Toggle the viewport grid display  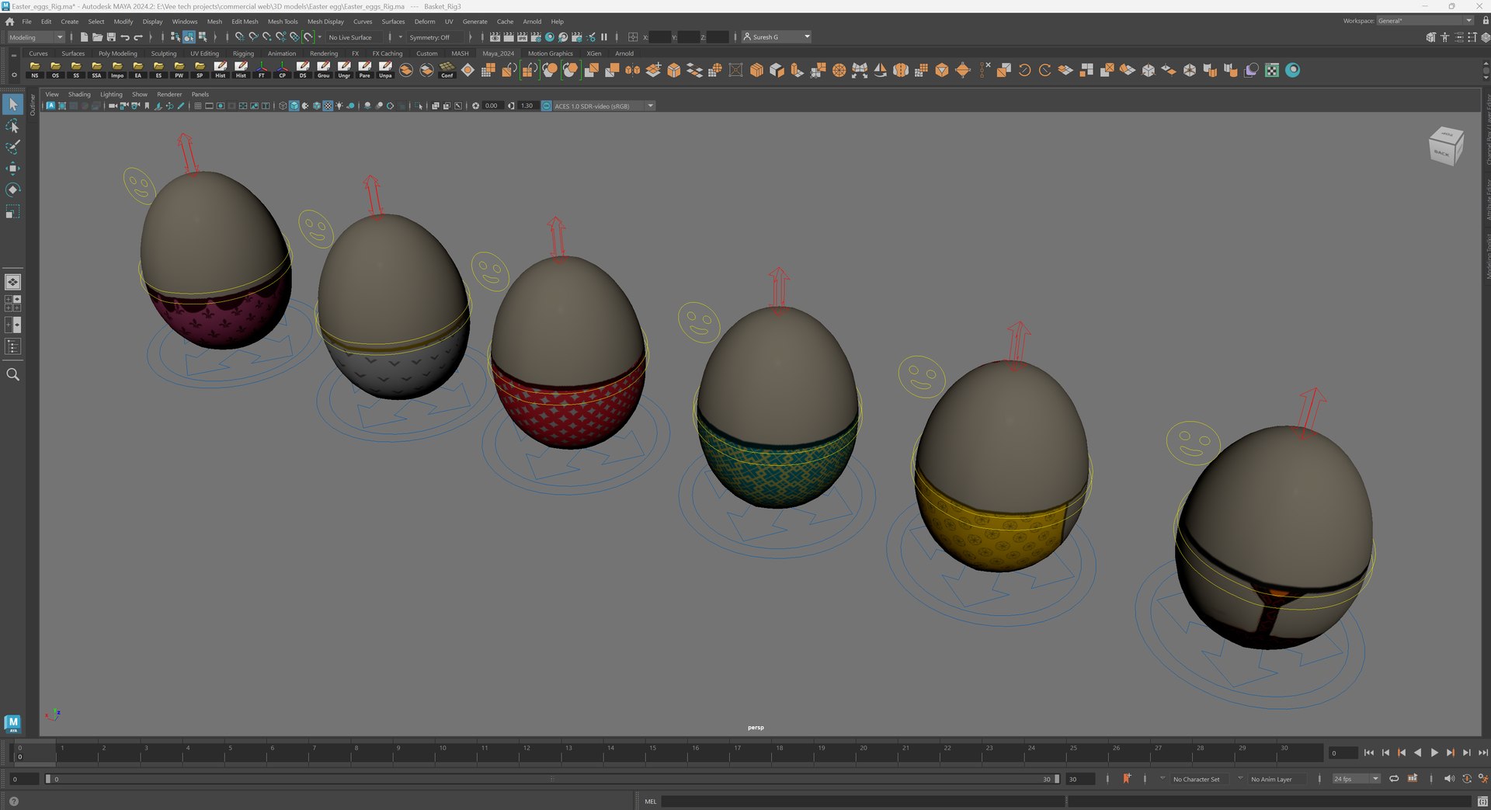(198, 106)
